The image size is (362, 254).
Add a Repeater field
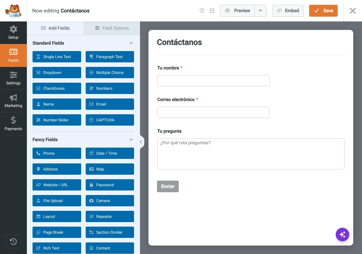110,216
